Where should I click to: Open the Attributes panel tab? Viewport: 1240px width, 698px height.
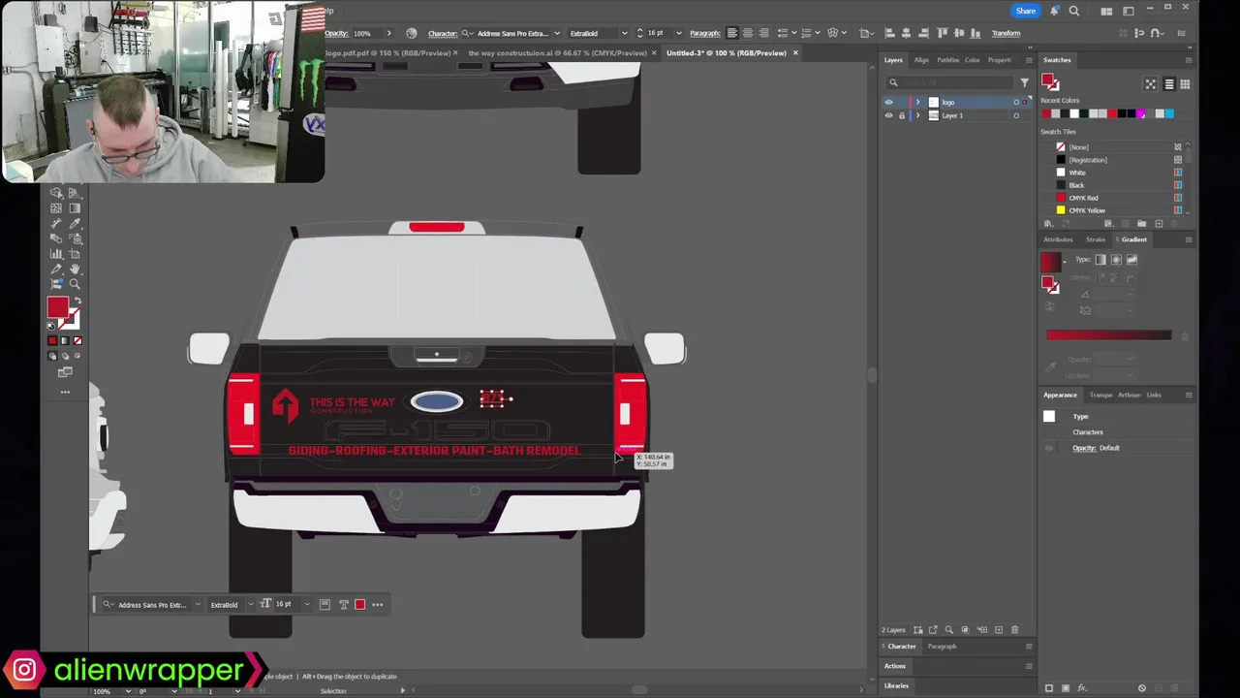coord(1058,239)
